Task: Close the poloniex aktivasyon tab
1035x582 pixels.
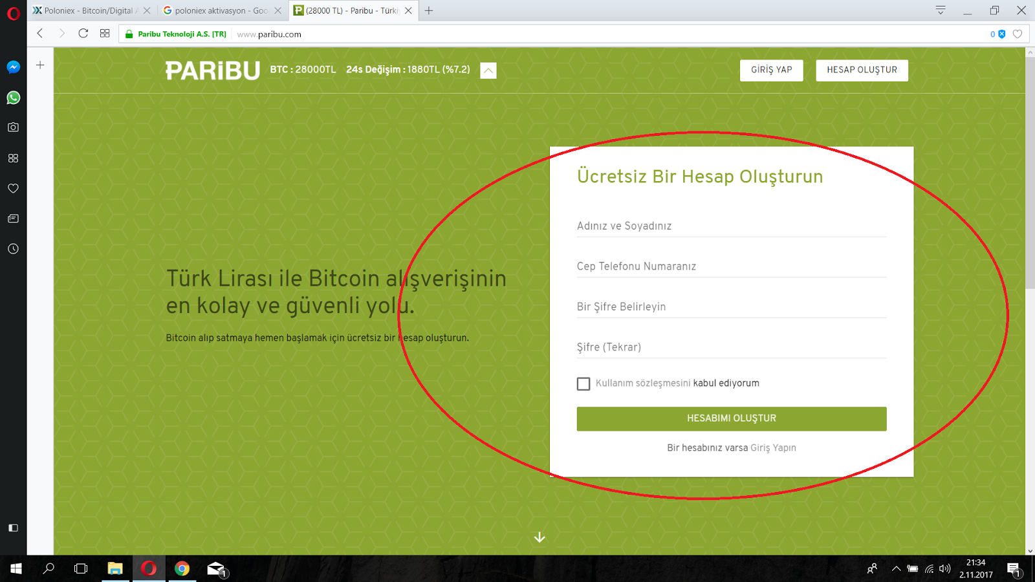Action: (278, 10)
